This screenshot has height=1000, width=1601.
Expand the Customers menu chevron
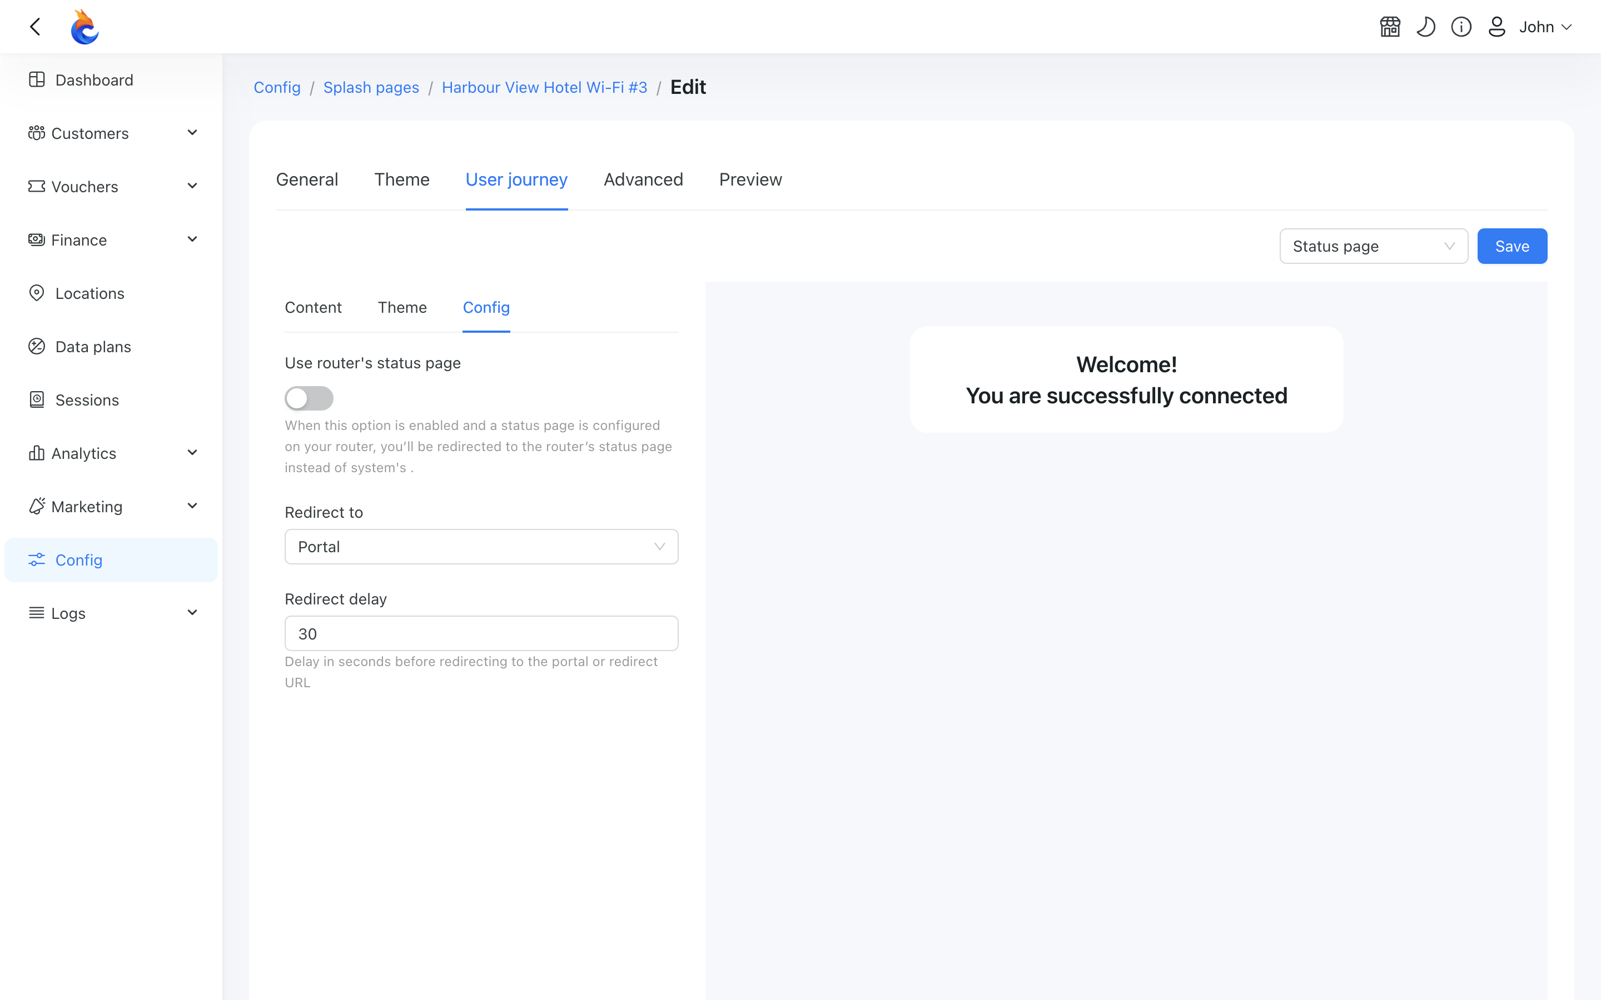pyautogui.click(x=192, y=133)
